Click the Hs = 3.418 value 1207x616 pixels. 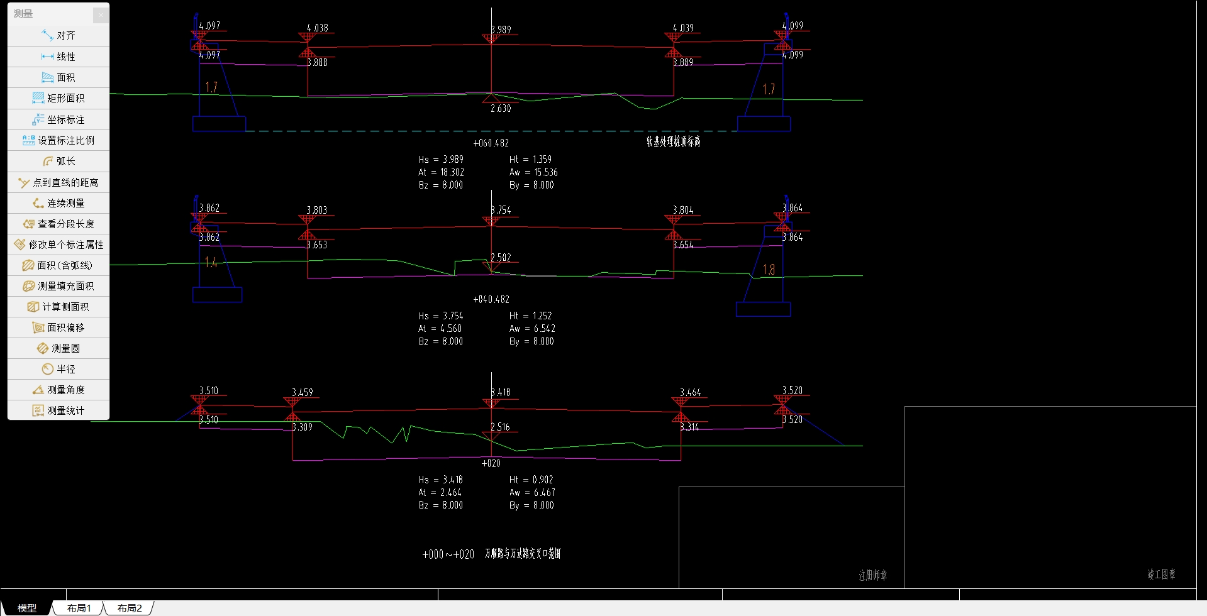[441, 480]
